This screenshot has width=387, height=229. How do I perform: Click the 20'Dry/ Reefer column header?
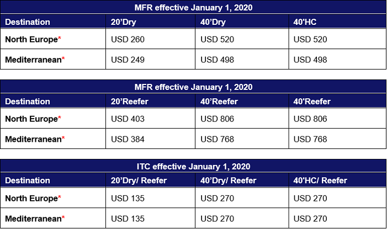(139, 180)
